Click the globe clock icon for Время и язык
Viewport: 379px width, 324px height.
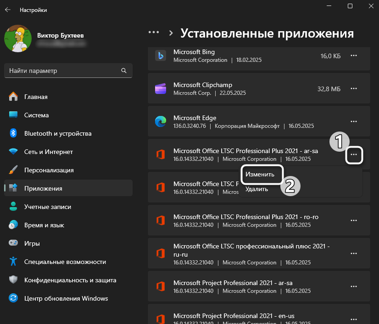[x=13, y=225]
